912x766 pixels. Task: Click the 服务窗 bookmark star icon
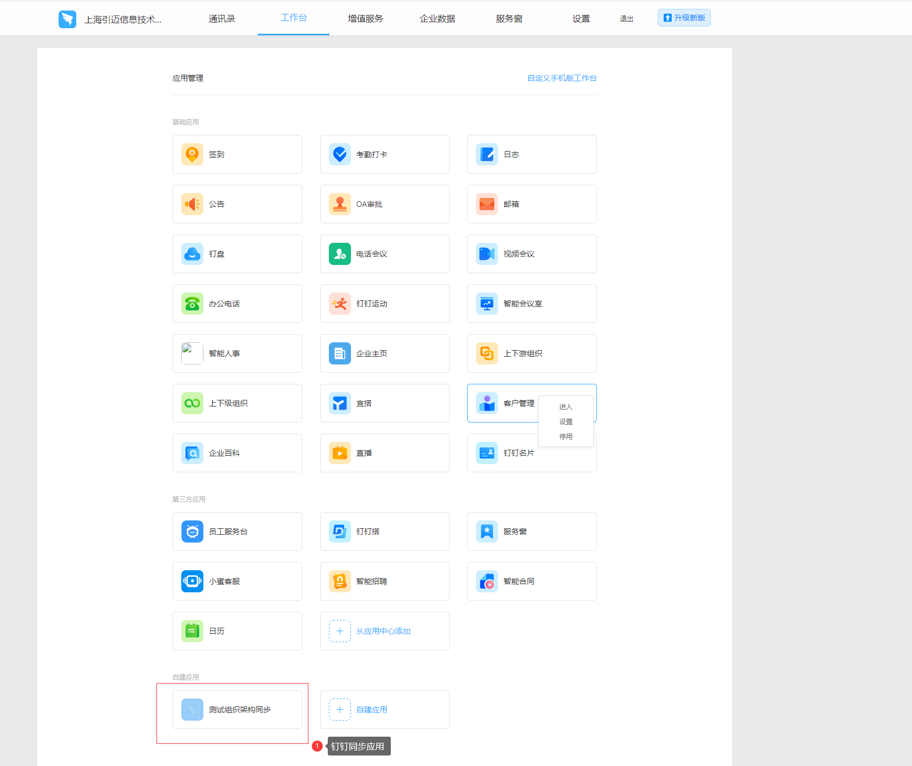(x=487, y=531)
